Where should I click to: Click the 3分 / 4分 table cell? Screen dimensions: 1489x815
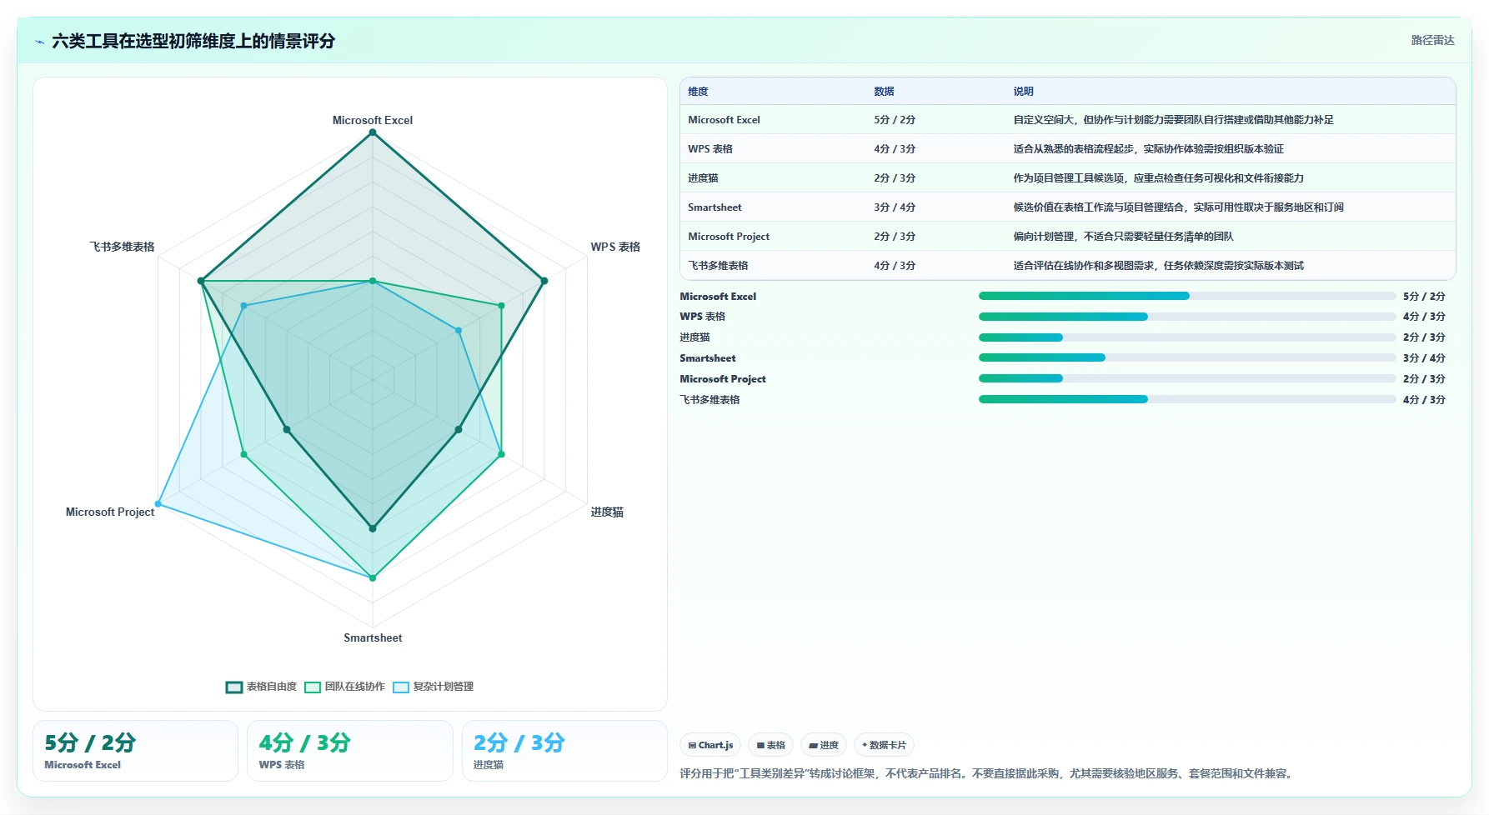click(x=895, y=207)
